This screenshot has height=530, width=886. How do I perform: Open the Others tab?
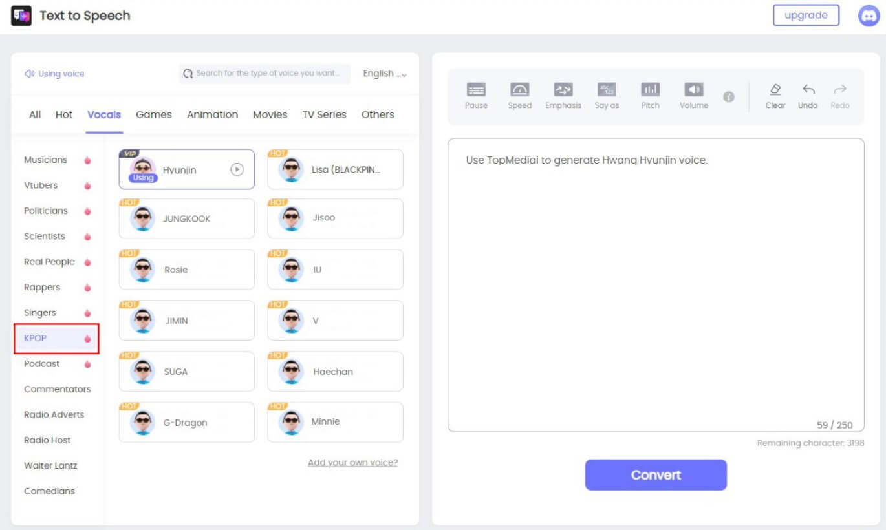(378, 114)
